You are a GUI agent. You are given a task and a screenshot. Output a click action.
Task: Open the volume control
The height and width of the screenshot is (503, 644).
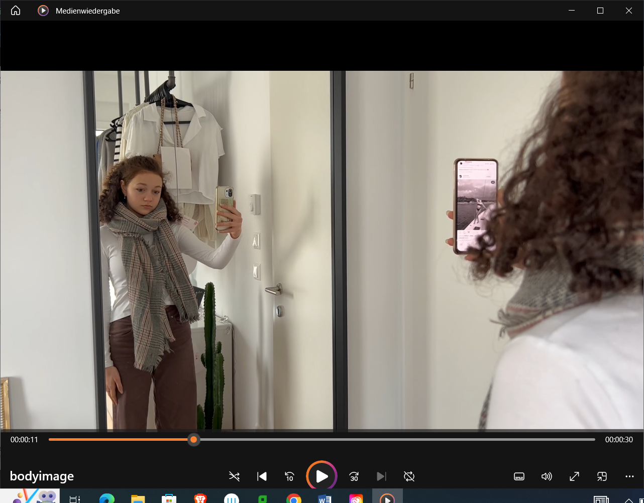pyautogui.click(x=547, y=476)
